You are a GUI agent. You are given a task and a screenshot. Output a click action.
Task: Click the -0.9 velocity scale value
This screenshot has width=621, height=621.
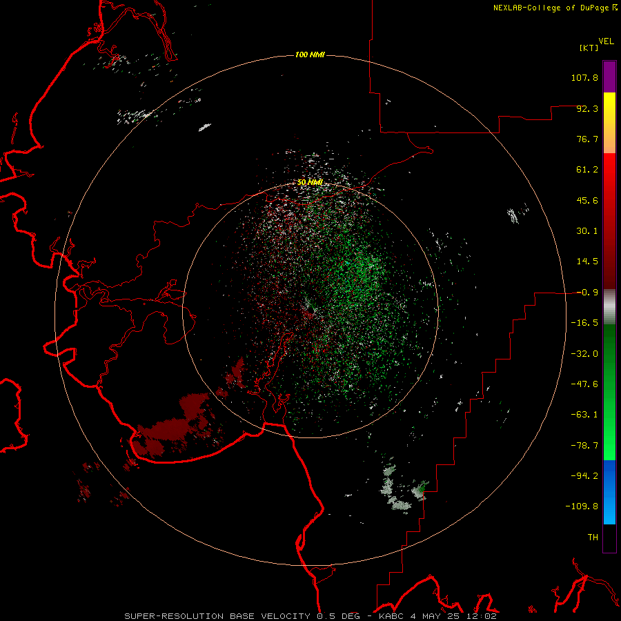click(x=587, y=293)
